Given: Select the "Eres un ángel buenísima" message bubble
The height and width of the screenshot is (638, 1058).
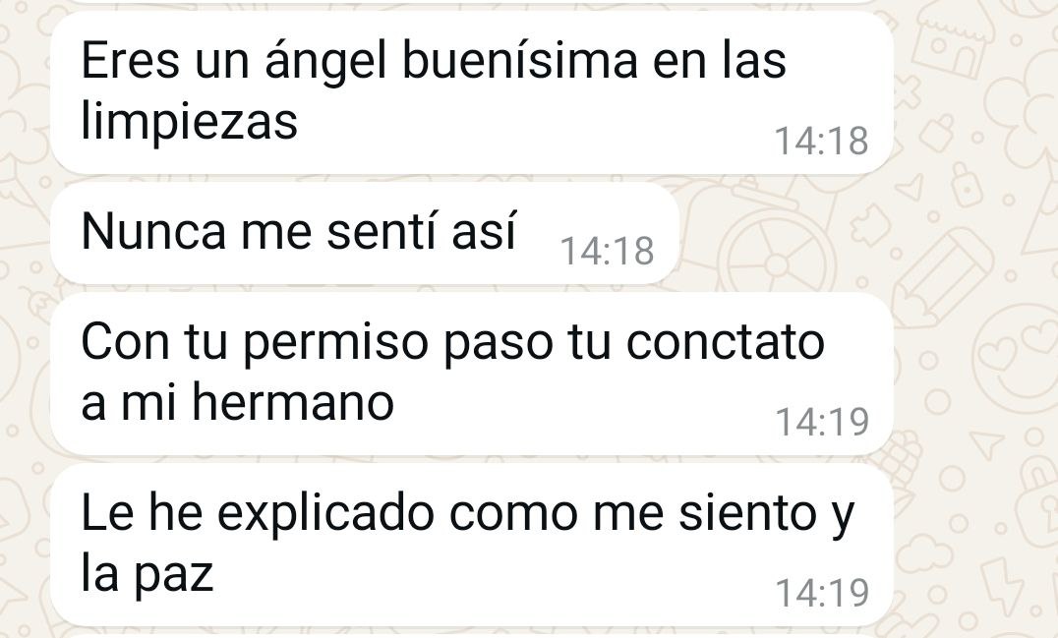Looking at the screenshot, I should 472,92.
